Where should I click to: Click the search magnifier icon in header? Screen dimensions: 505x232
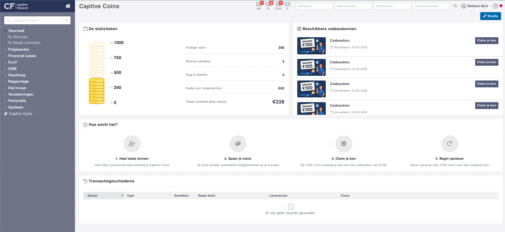(x=455, y=6)
